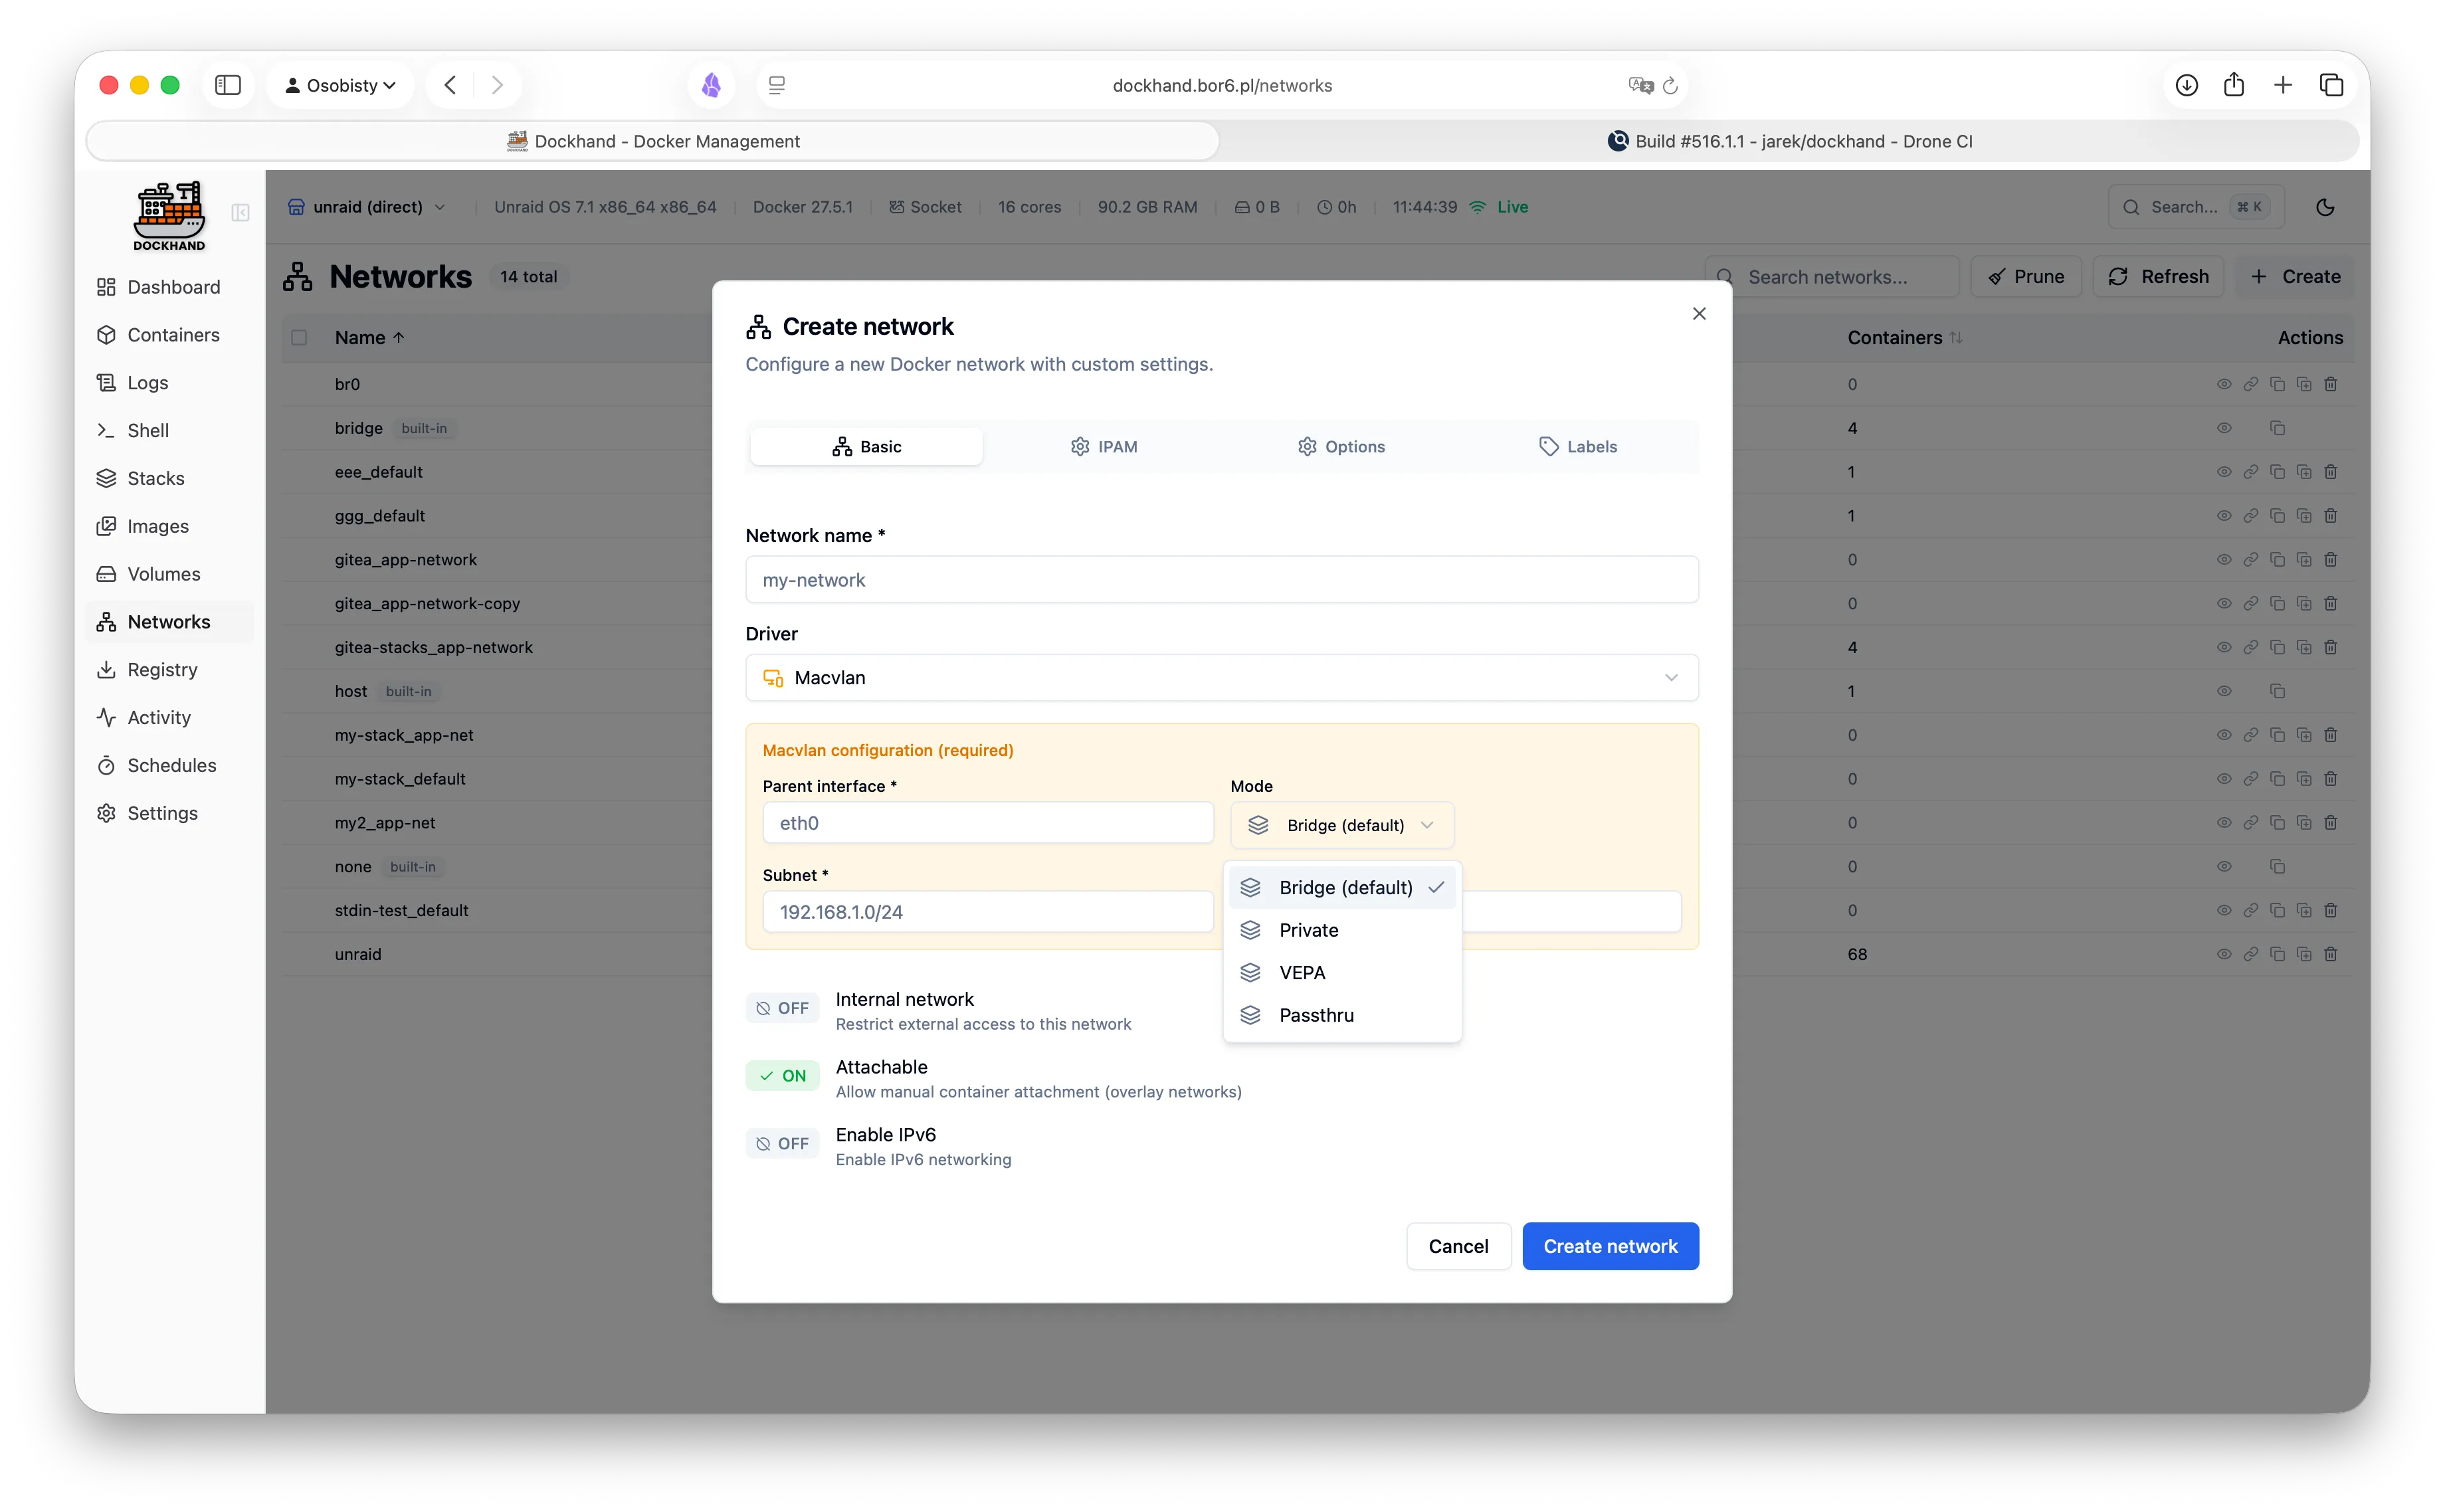The height and width of the screenshot is (1512, 2445).
Task: Turn on the Enable IPv6 toggle
Action: point(782,1143)
